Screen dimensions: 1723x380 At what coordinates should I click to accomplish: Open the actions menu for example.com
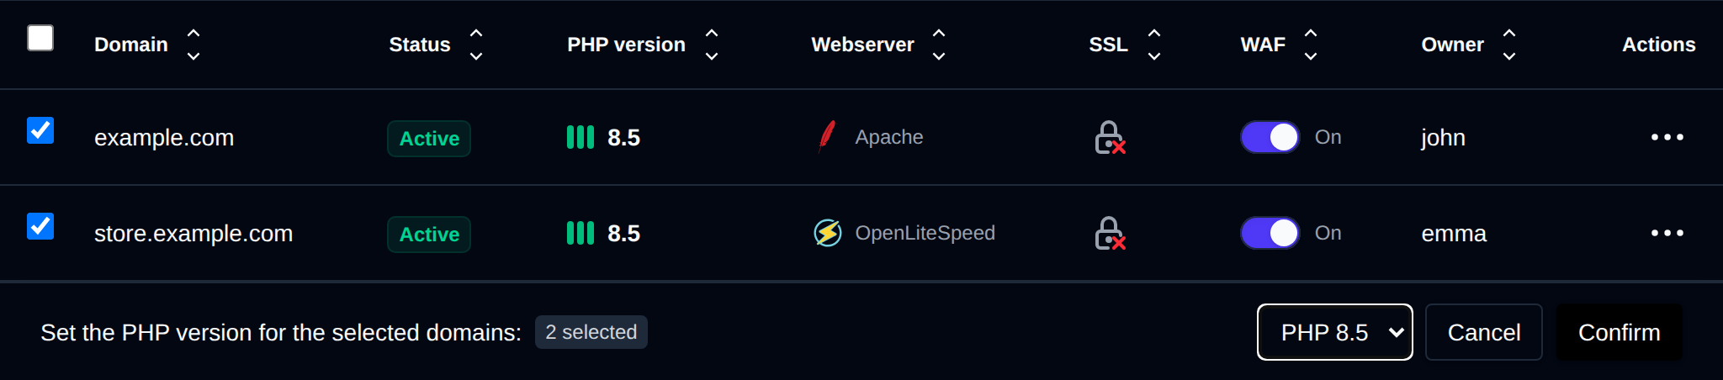pyautogui.click(x=1667, y=137)
